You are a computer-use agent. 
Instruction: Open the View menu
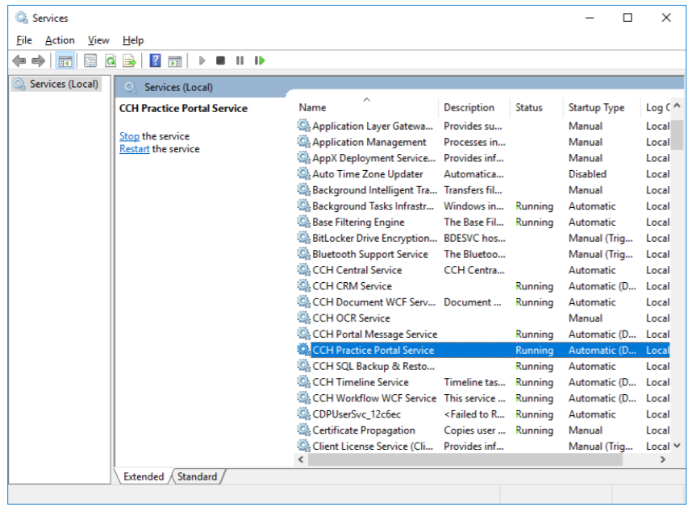pos(98,40)
